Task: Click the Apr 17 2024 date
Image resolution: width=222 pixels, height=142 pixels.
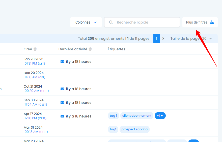Action: pos(33,114)
